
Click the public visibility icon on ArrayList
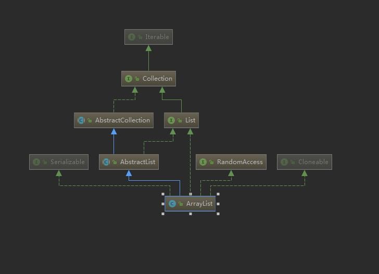click(181, 204)
